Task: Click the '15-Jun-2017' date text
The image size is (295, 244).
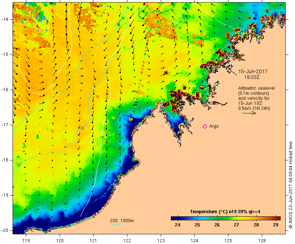Action: (253, 71)
